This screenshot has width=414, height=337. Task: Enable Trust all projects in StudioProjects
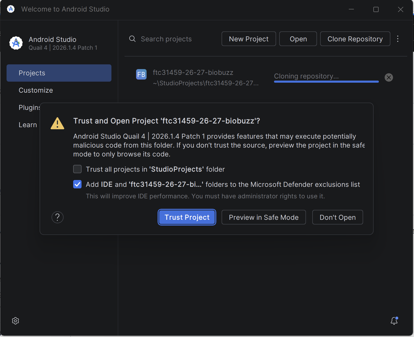click(x=77, y=169)
